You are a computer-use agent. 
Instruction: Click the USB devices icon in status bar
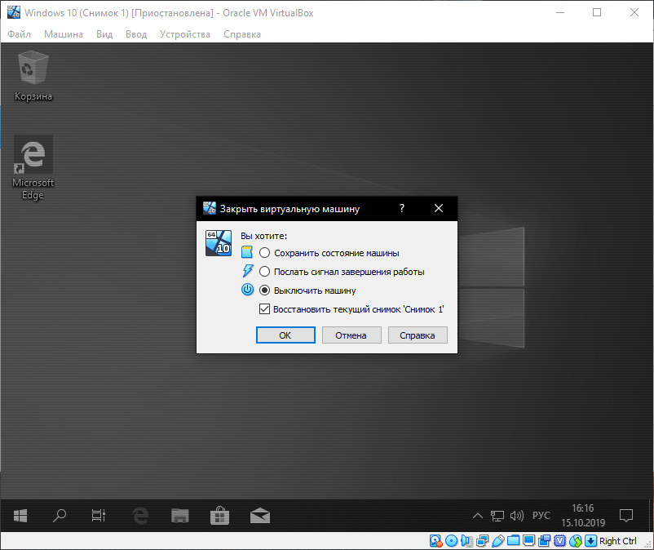497,541
